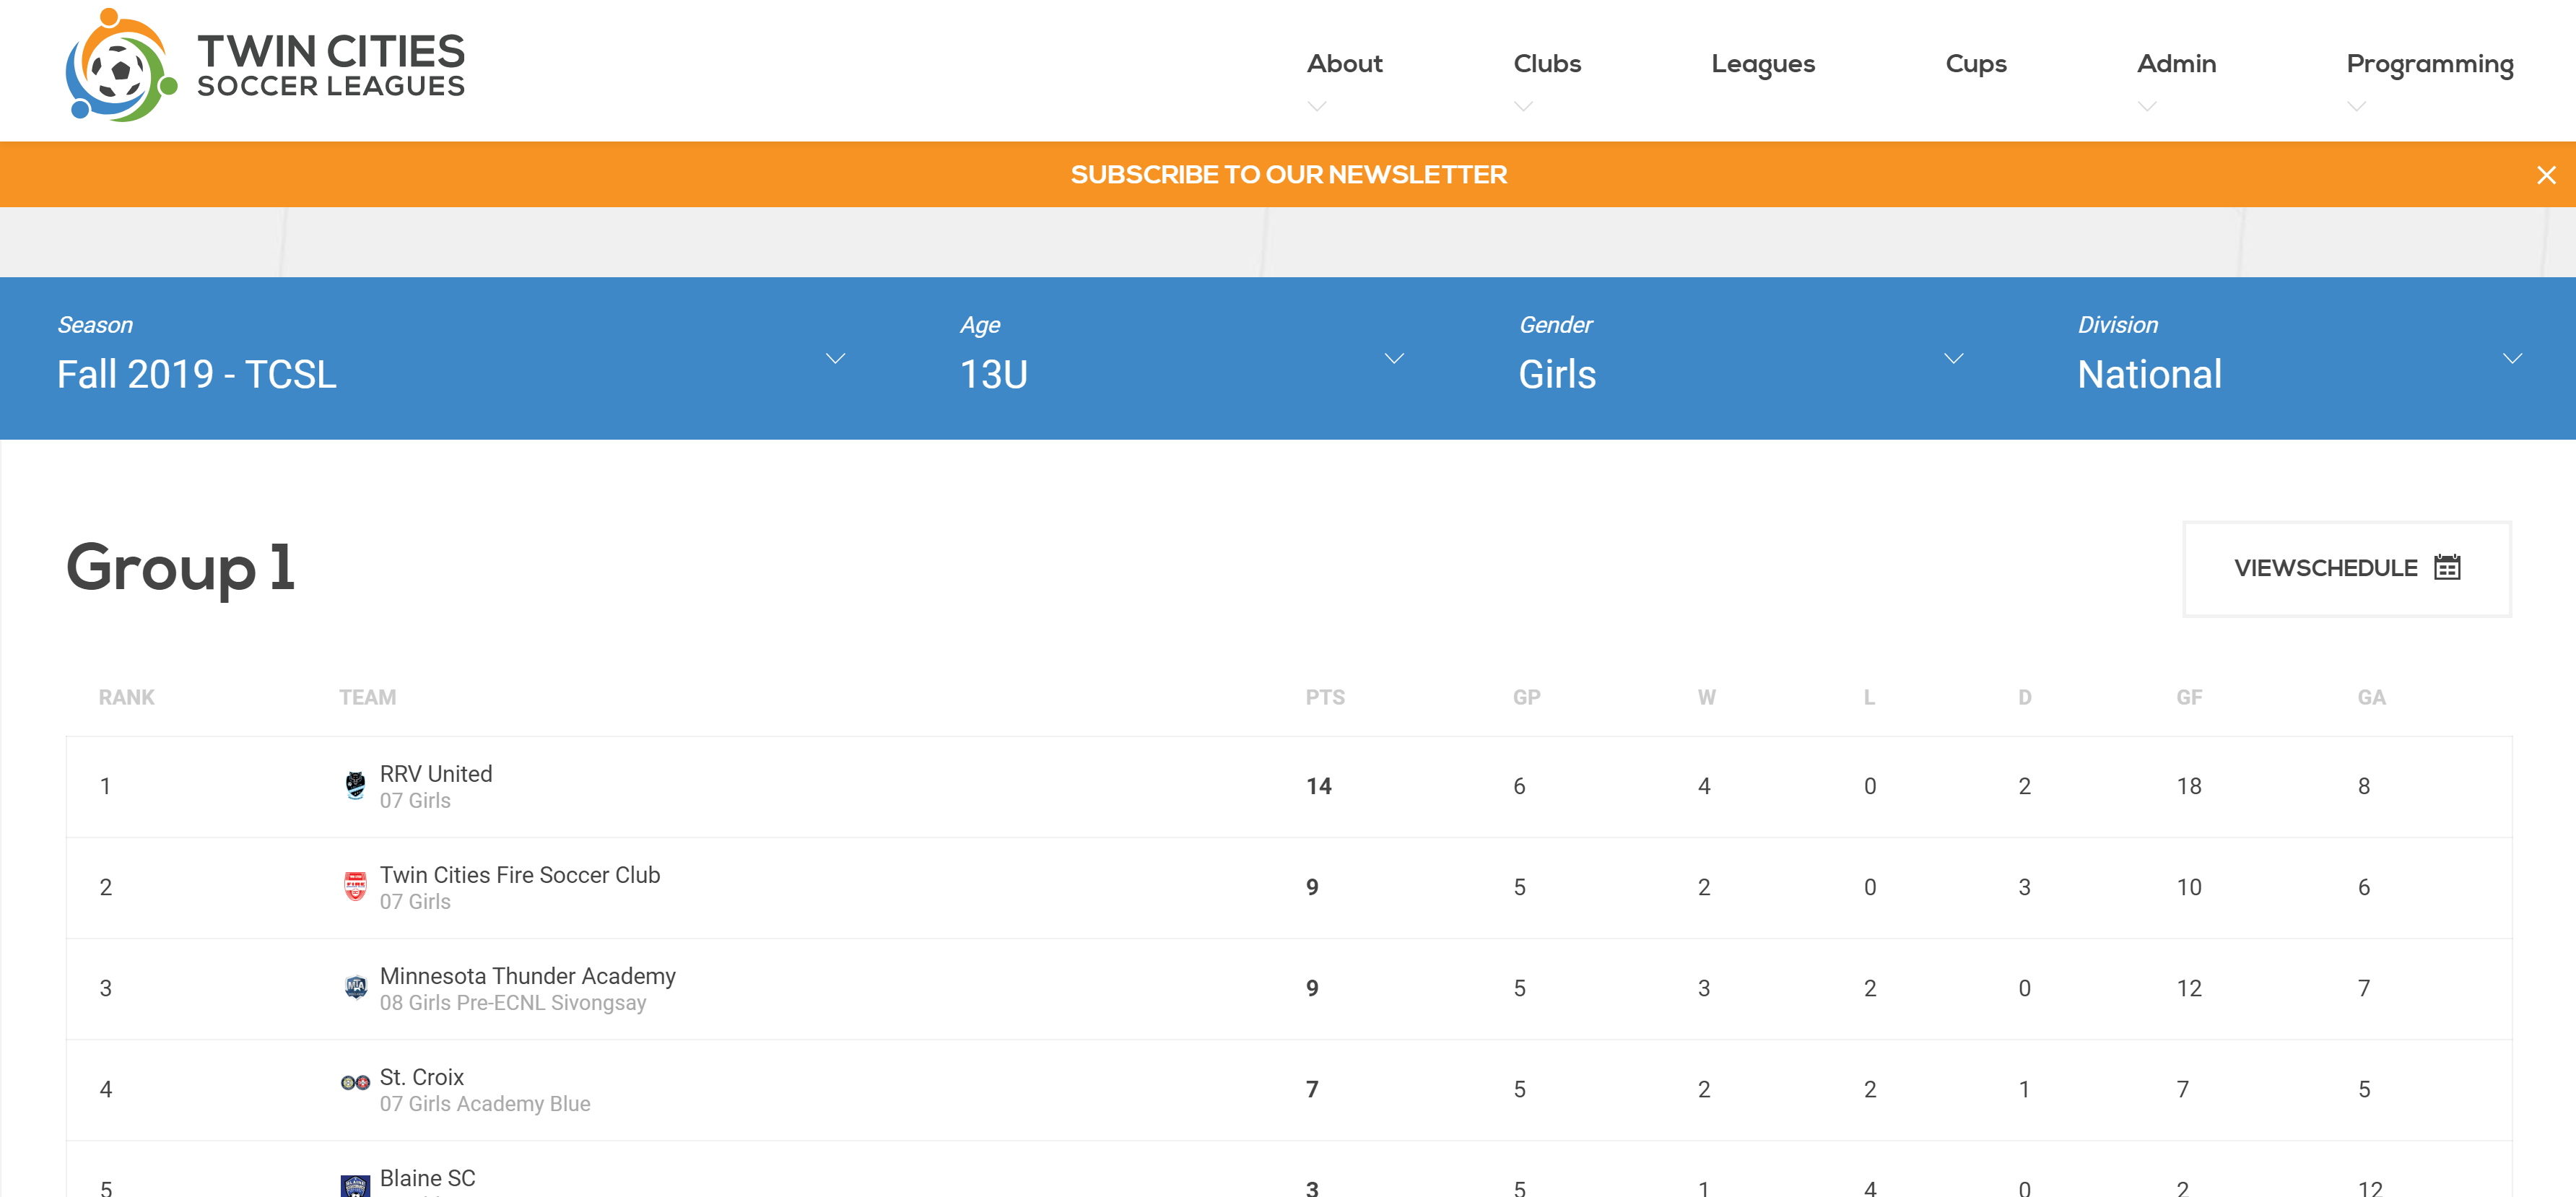Click the View Schedule button
Viewport: 2576px width, 1197px height.
point(2346,568)
